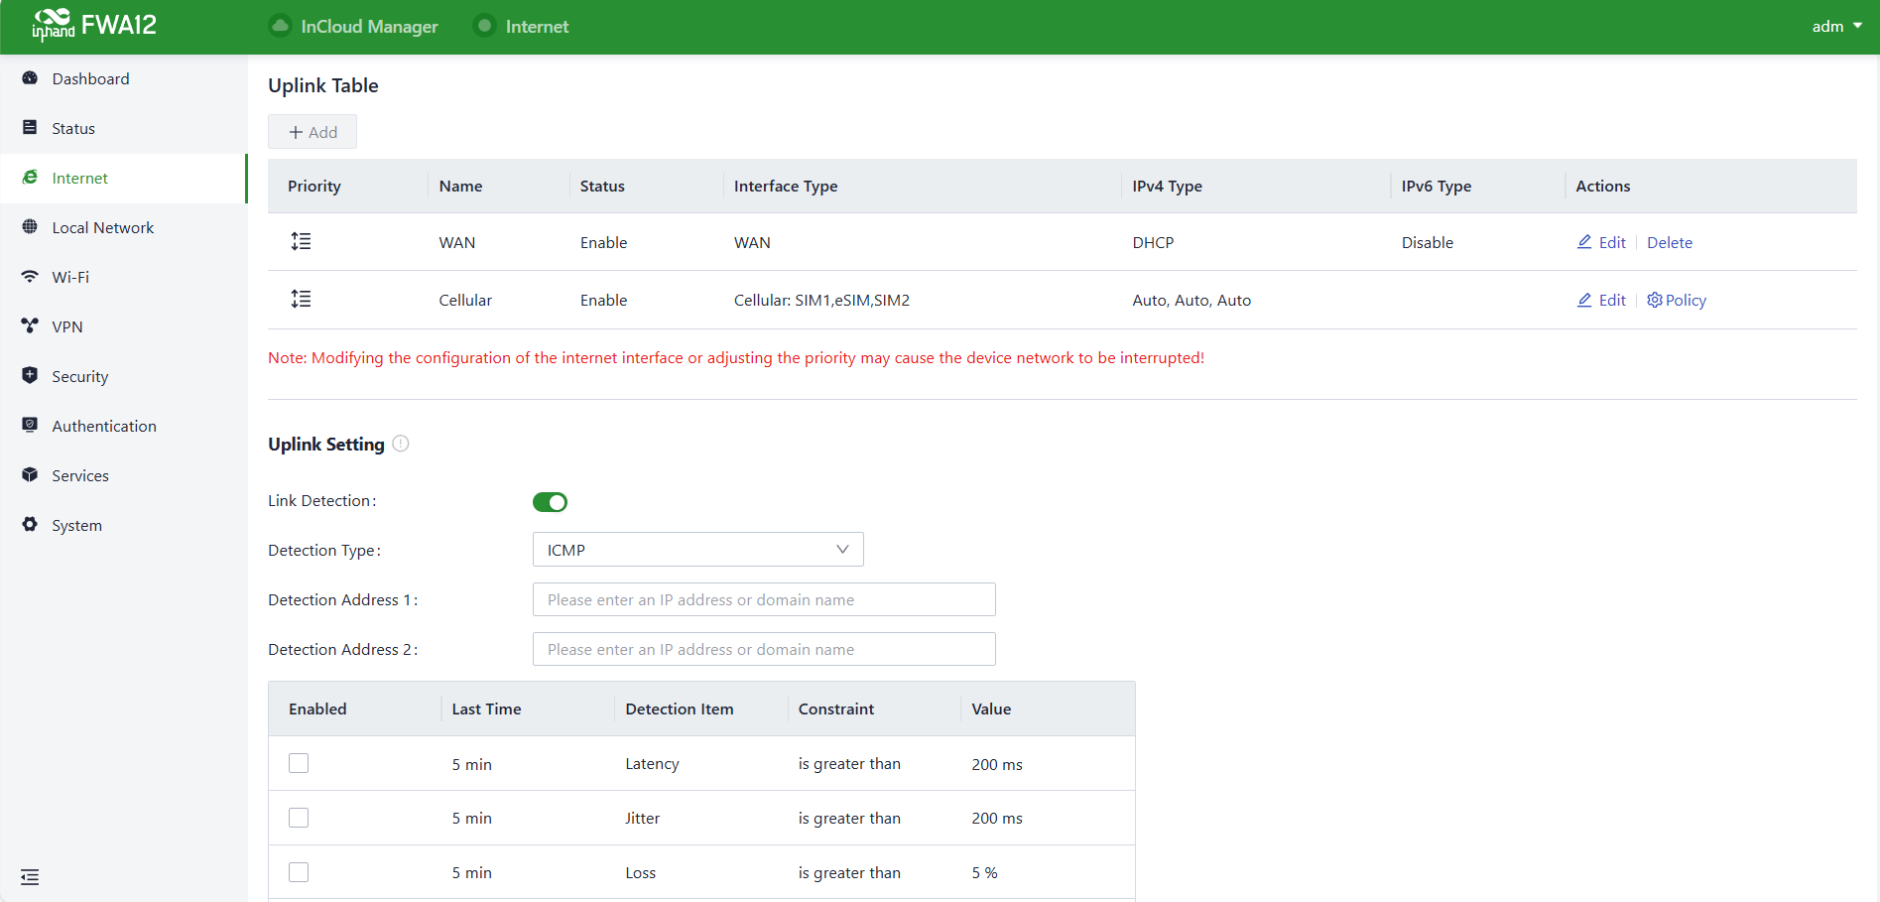This screenshot has width=1880, height=902.
Task: Click the Detection Address 1 input field
Action: pyautogui.click(x=764, y=599)
